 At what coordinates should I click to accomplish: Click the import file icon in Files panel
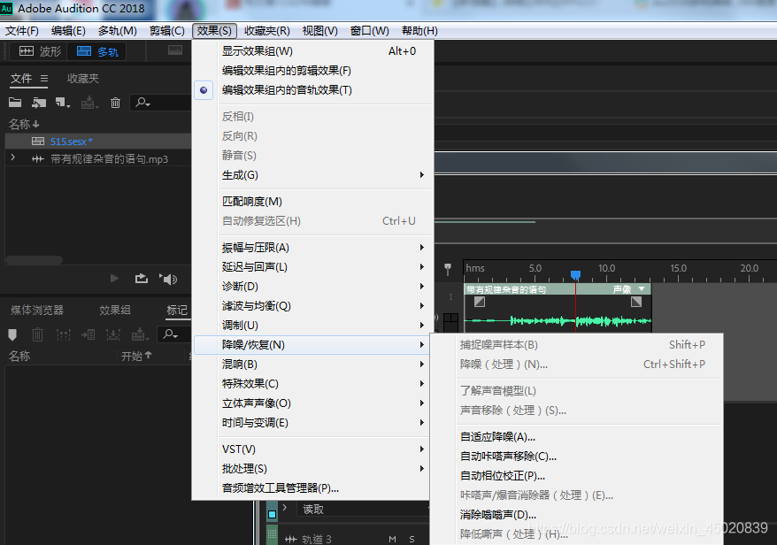click(39, 103)
